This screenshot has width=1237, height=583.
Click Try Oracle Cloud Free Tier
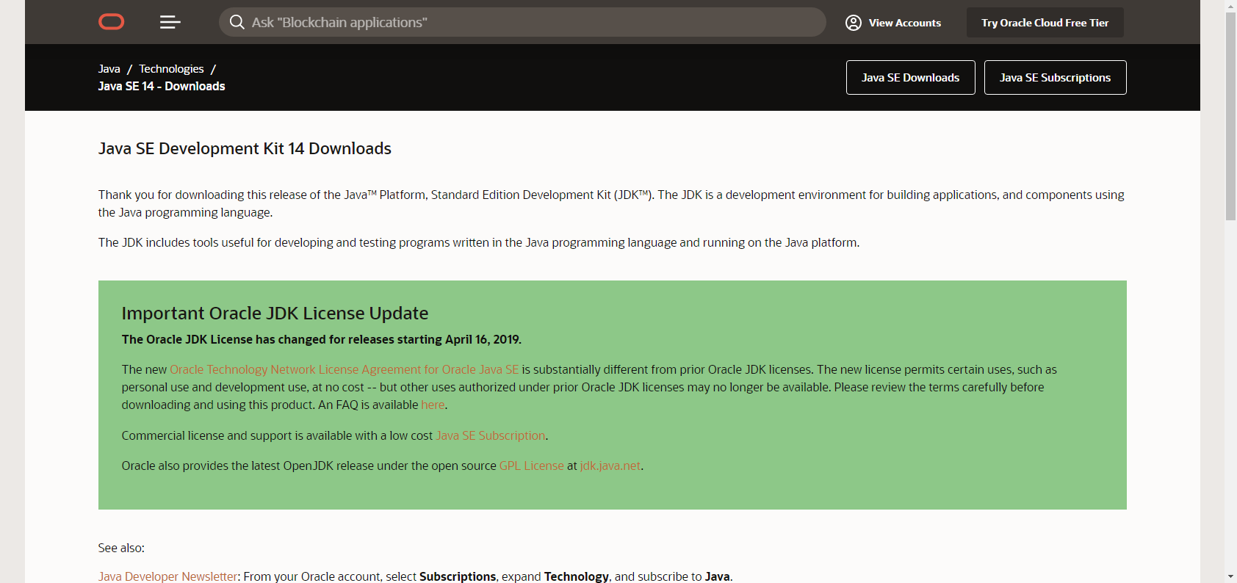coord(1045,23)
